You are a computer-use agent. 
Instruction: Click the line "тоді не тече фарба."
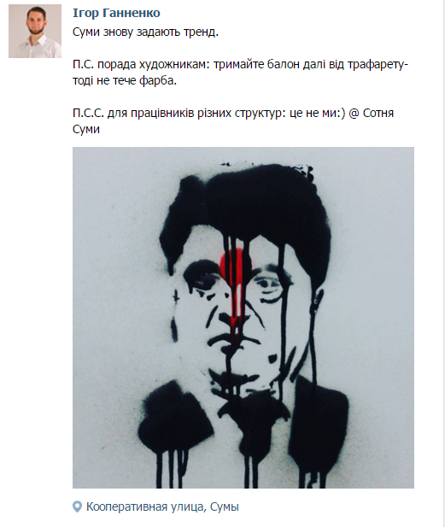coord(125,80)
